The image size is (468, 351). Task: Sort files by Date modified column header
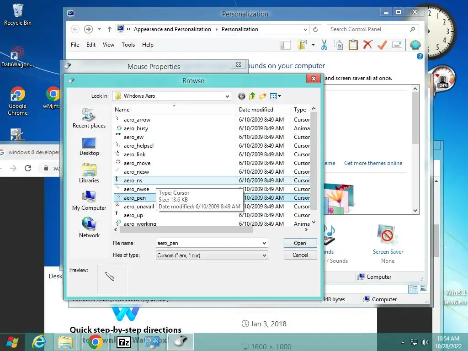point(263,110)
